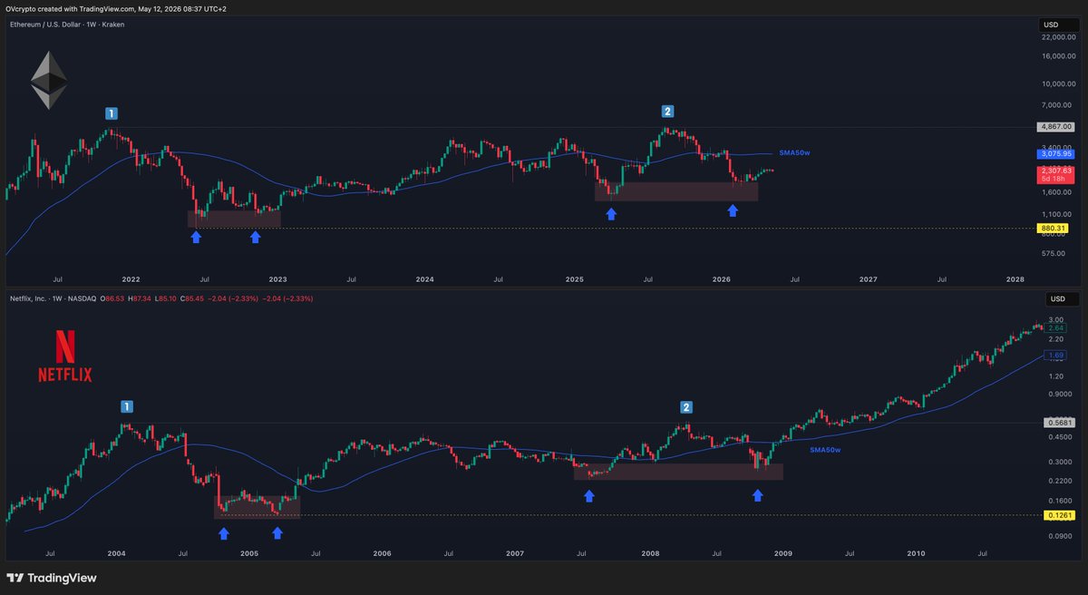Click the 2009 label on the Netflix time axis
1088x595 pixels.
pyautogui.click(x=783, y=552)
